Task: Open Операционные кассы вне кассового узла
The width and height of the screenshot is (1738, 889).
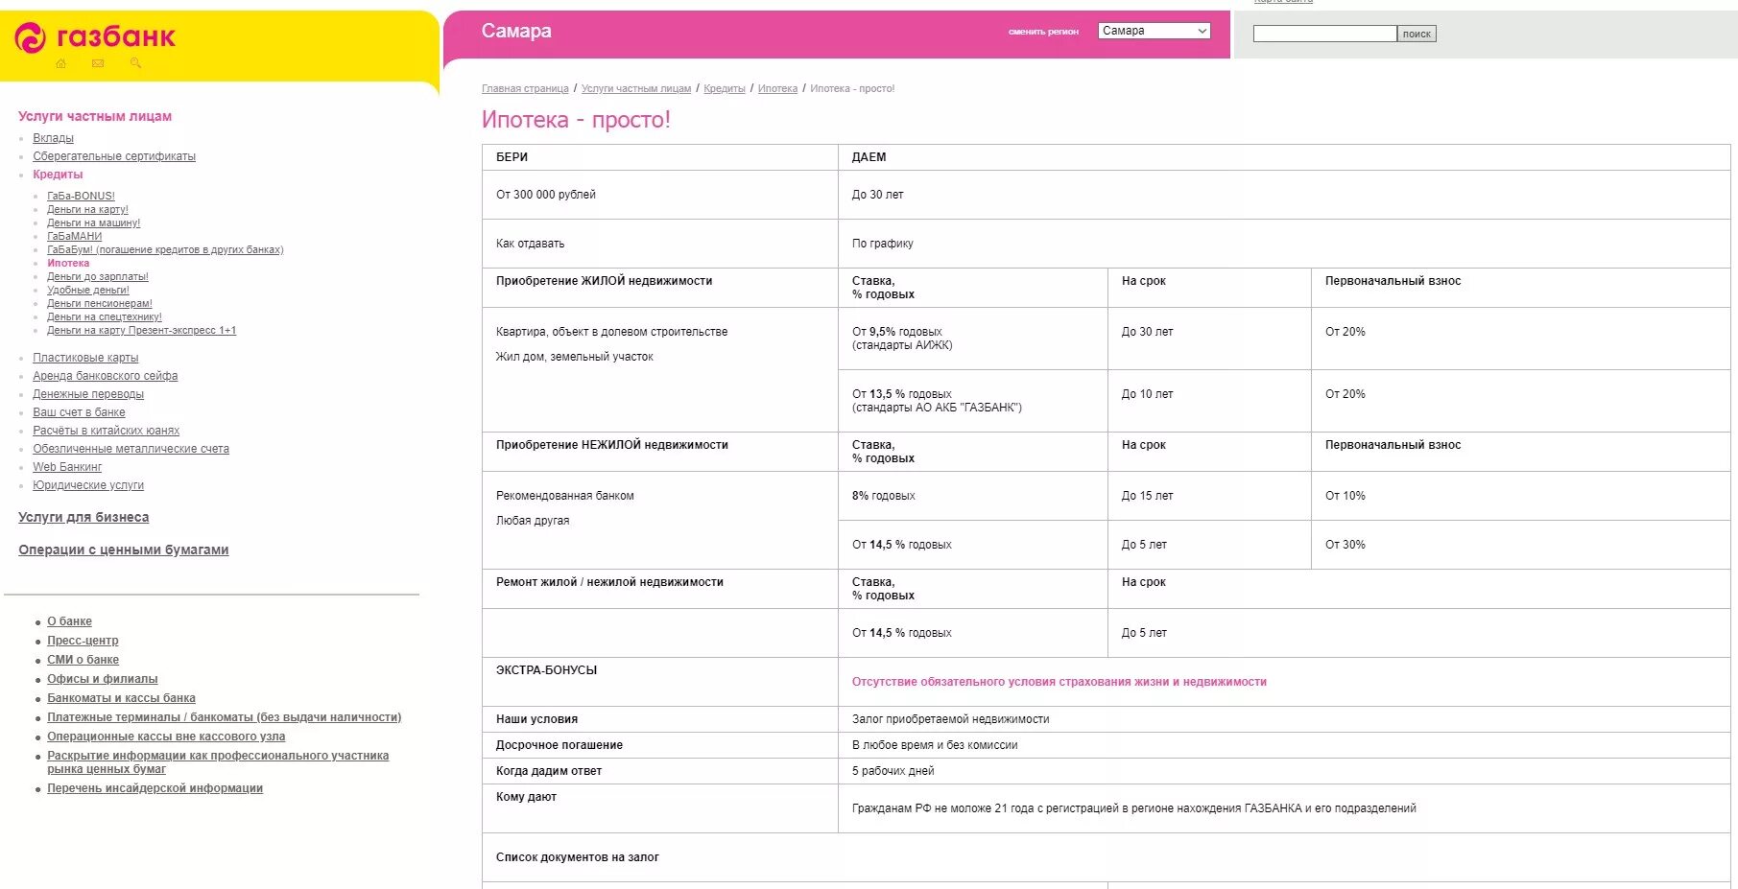Action: point(166,737)
